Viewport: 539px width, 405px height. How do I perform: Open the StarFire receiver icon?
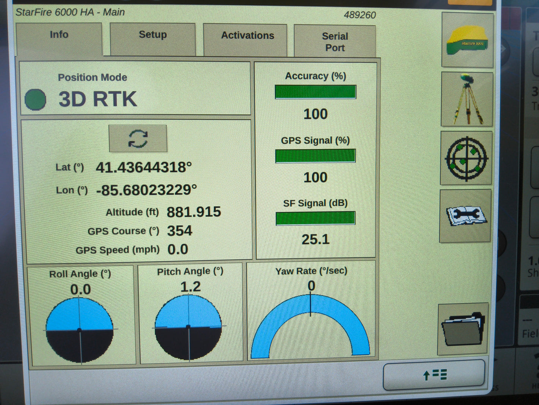pyautogui.click(x=468, y=40)
